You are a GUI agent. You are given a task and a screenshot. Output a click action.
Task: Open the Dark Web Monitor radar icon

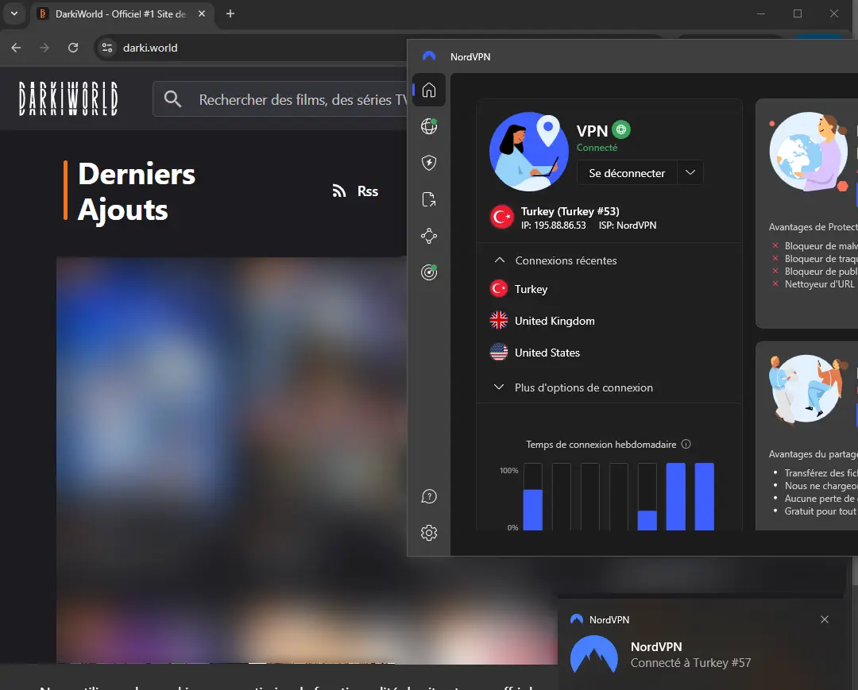point(429,272)
